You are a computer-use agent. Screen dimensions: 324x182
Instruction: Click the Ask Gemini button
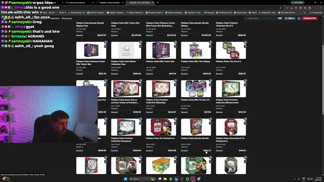[297, 3]
